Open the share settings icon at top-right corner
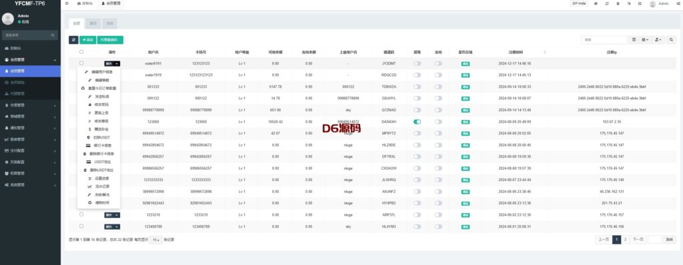Screen dimensions: 683x265 pyautogui.click(x=678, y=3)
